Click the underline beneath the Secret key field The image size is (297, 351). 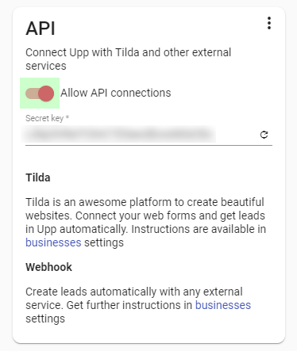pyautogui.click(x=148, y=145)
